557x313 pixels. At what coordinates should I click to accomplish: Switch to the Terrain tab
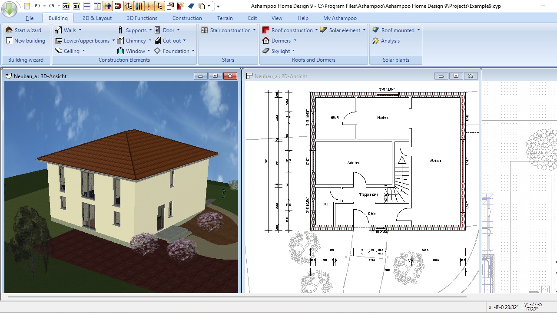pyautogui.click(x=225, y=18)
